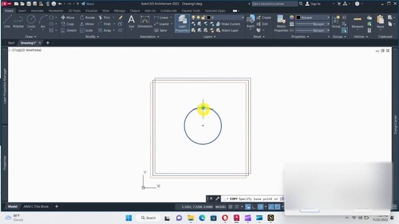Activate the Copy command in Modify panel
The width and height of the screenshot is (399, 224).
click(68, 24)
